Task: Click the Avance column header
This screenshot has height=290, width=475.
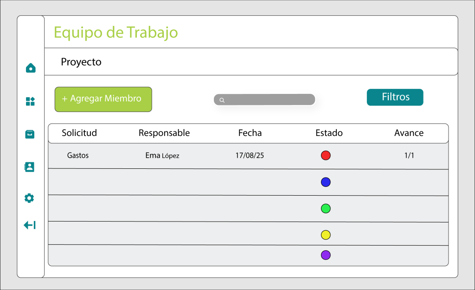Action: pos(409,133)
